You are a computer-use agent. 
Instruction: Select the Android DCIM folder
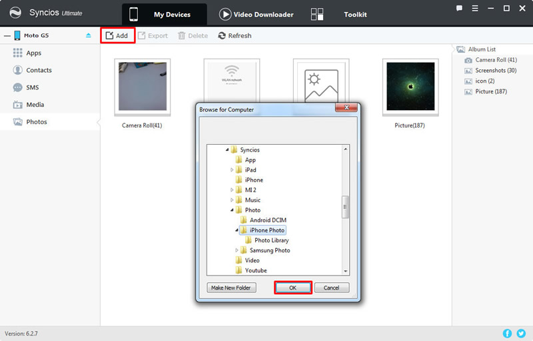268,220
